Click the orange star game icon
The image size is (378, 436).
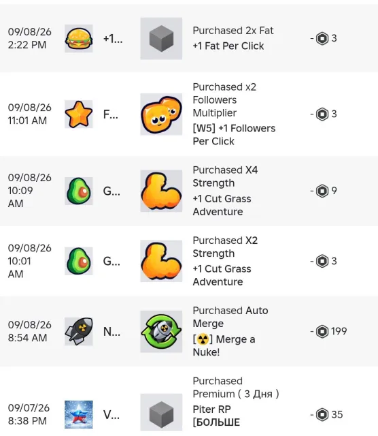point(79,114)
